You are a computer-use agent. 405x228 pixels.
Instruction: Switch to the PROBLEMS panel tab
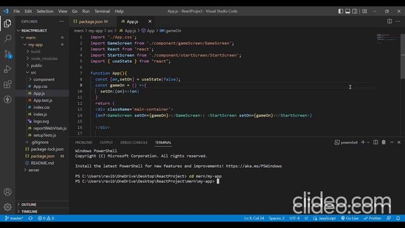[x=84, y=142]
